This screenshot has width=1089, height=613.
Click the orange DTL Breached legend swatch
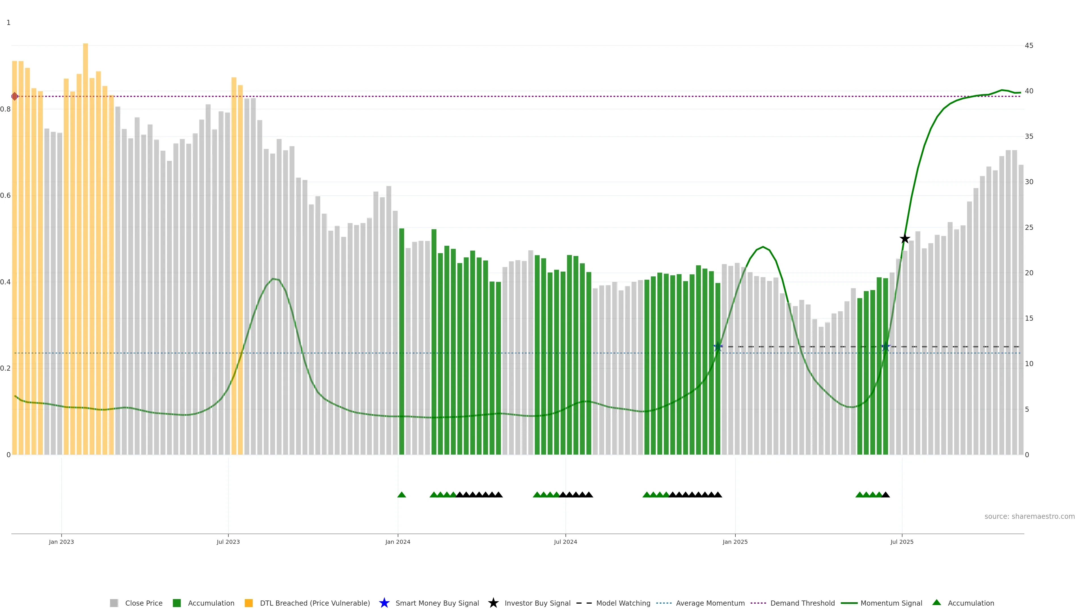click(x=249, y=603)
